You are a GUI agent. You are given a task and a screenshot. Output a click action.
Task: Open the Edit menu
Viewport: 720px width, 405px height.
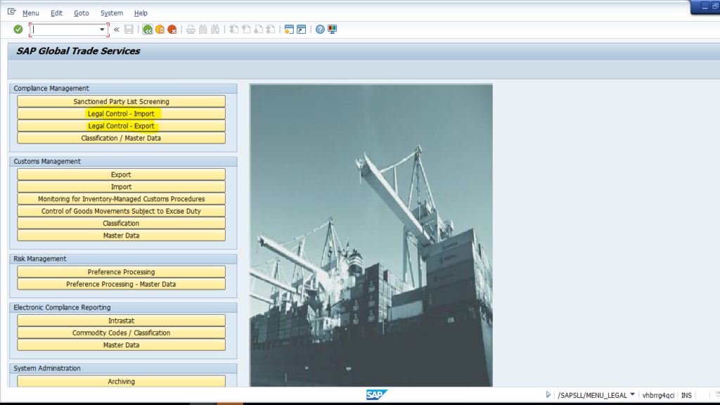(56, 13)
